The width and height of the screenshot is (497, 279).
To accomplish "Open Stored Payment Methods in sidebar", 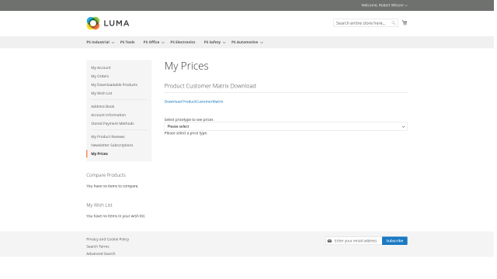I will 113,124.
